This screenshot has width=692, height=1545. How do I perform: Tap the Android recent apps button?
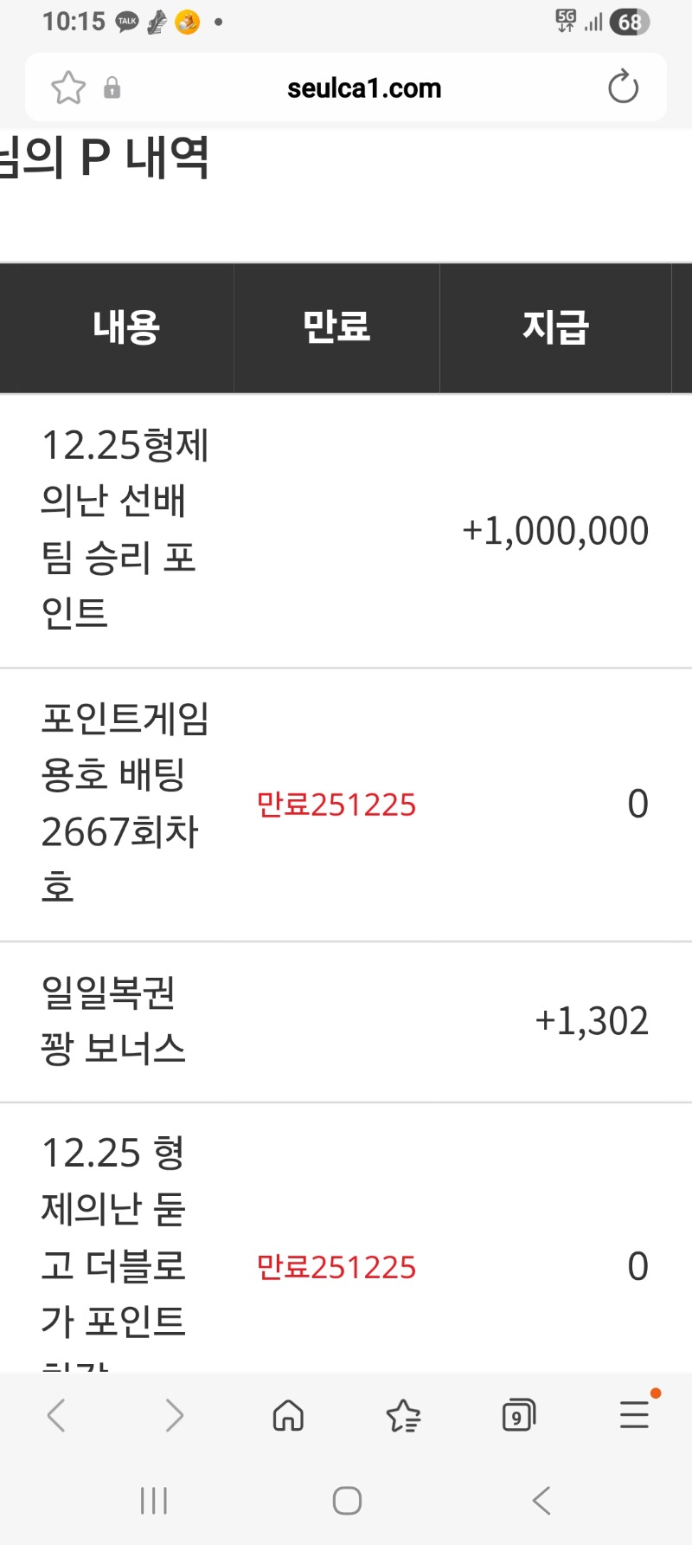pos(154,1501)
